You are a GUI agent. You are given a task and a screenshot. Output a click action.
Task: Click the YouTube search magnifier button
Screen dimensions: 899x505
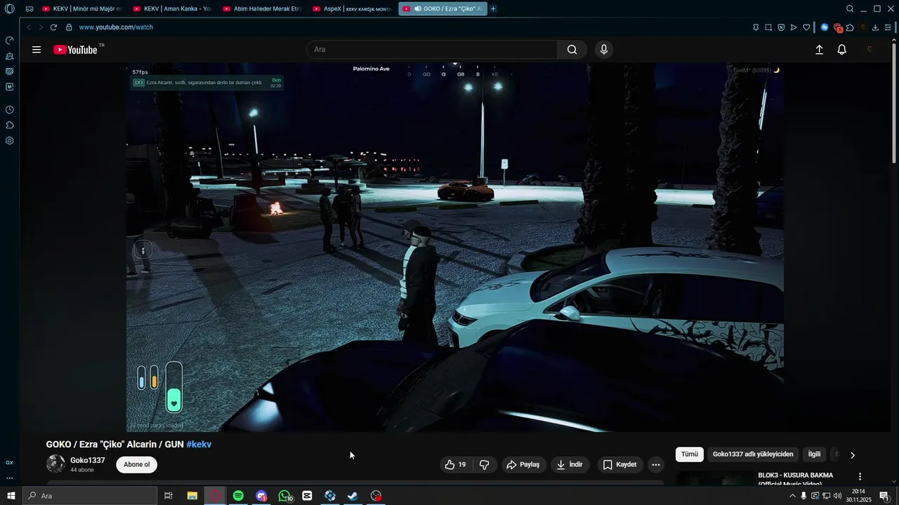572,50
